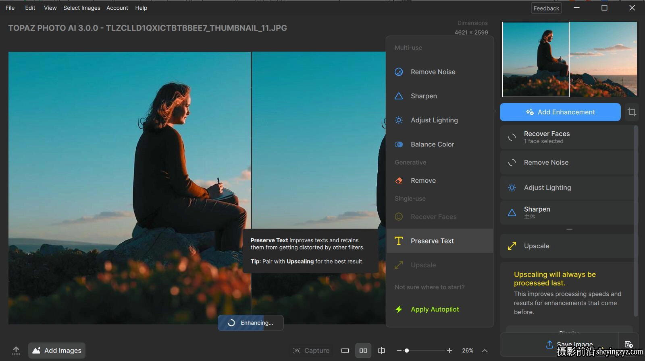Viewport: 645px width, 361px height.
Task: Click the Capture camera button
Action: [x=311, y=351]
